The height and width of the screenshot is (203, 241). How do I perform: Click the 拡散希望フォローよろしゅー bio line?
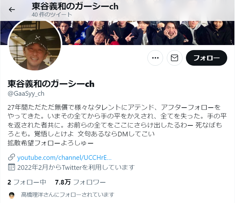click(50, 143)
